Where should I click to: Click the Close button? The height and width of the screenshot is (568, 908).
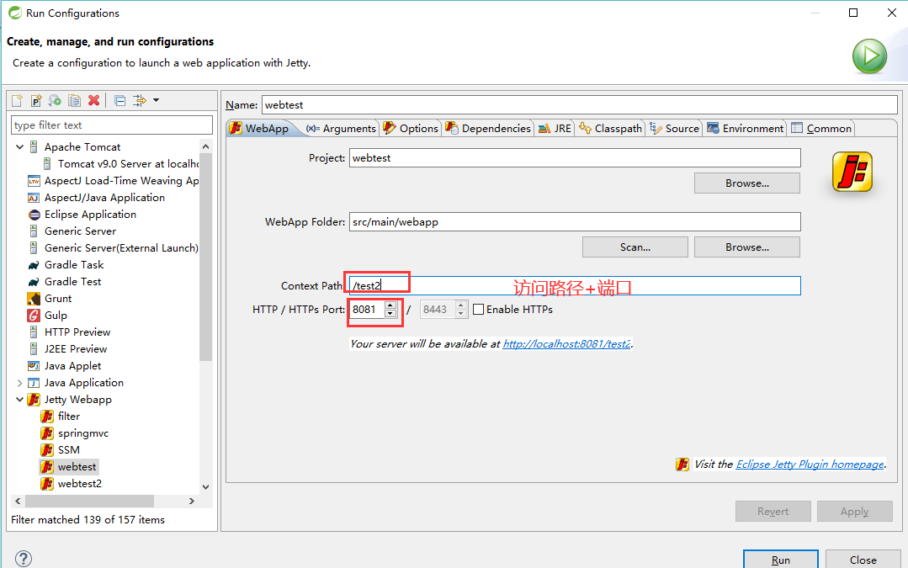tap(863, 560)
